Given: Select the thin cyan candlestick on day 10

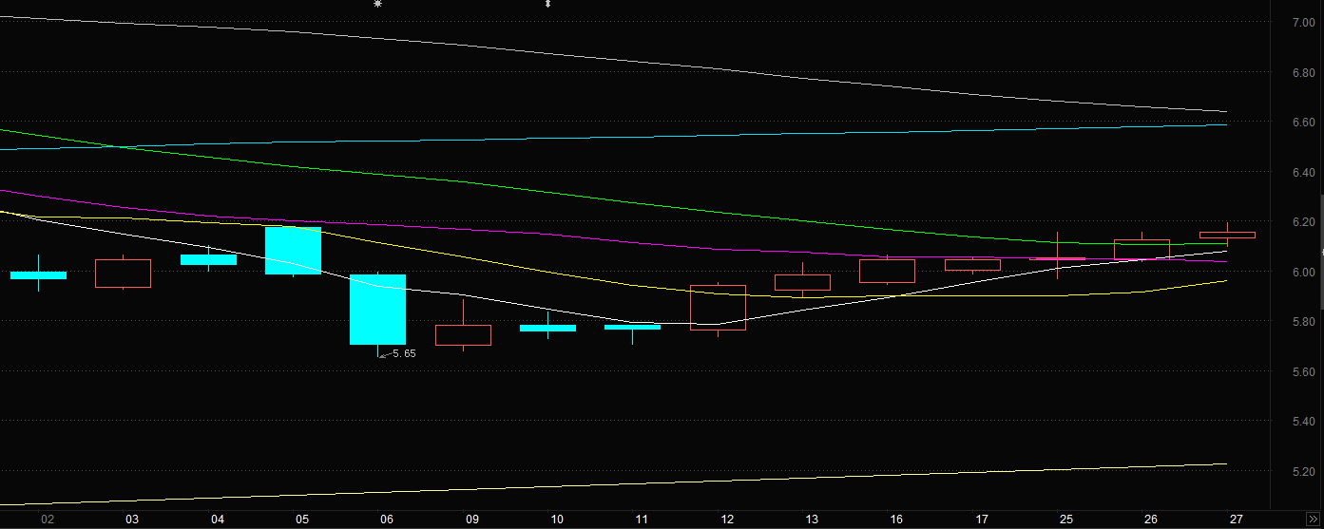Looking at the screenshot, I should pos(547,328).
